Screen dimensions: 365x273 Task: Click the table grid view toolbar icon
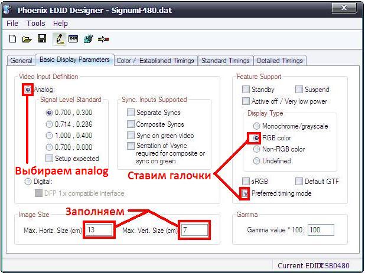coord(73,40)
